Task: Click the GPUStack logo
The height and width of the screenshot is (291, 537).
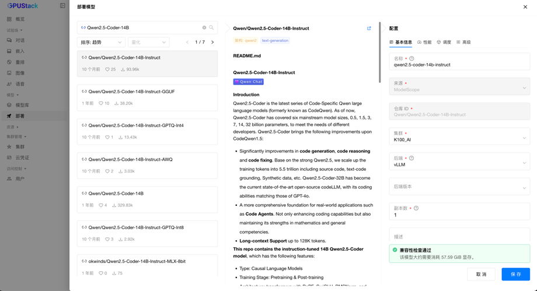Action: [x=23, y=6]
